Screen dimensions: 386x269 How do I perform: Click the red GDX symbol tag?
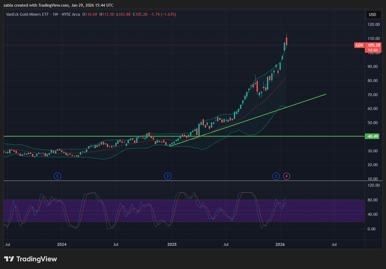[x=359, y=45]
